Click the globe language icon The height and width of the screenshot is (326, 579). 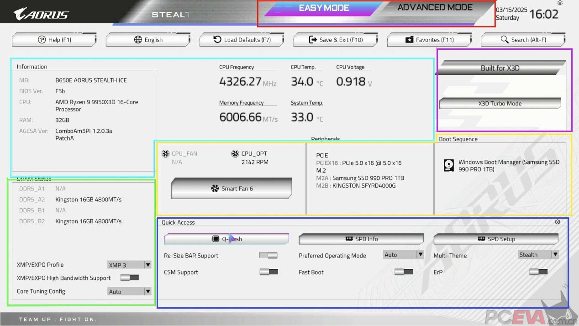[x=138, y=40]
